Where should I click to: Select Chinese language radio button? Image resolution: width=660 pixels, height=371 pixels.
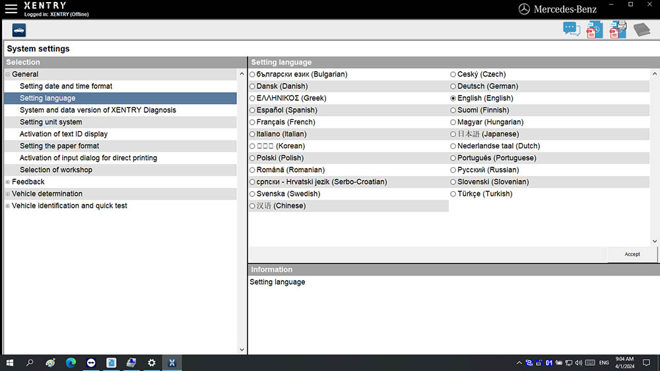click(252, 206)
